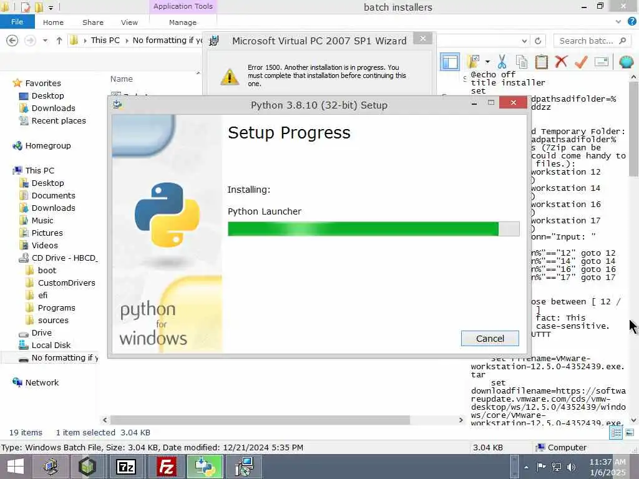Image resolution: width=639 pixels, height=479 pixels.
Task: Refresh the folder view
Action: coord(538,41)
